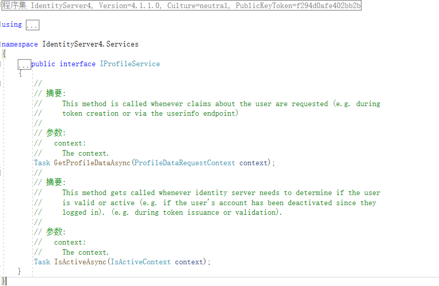The image size is (439, 286).
Task: Click comment line starting 'This method is called whenever claims'
Action: 221,104
